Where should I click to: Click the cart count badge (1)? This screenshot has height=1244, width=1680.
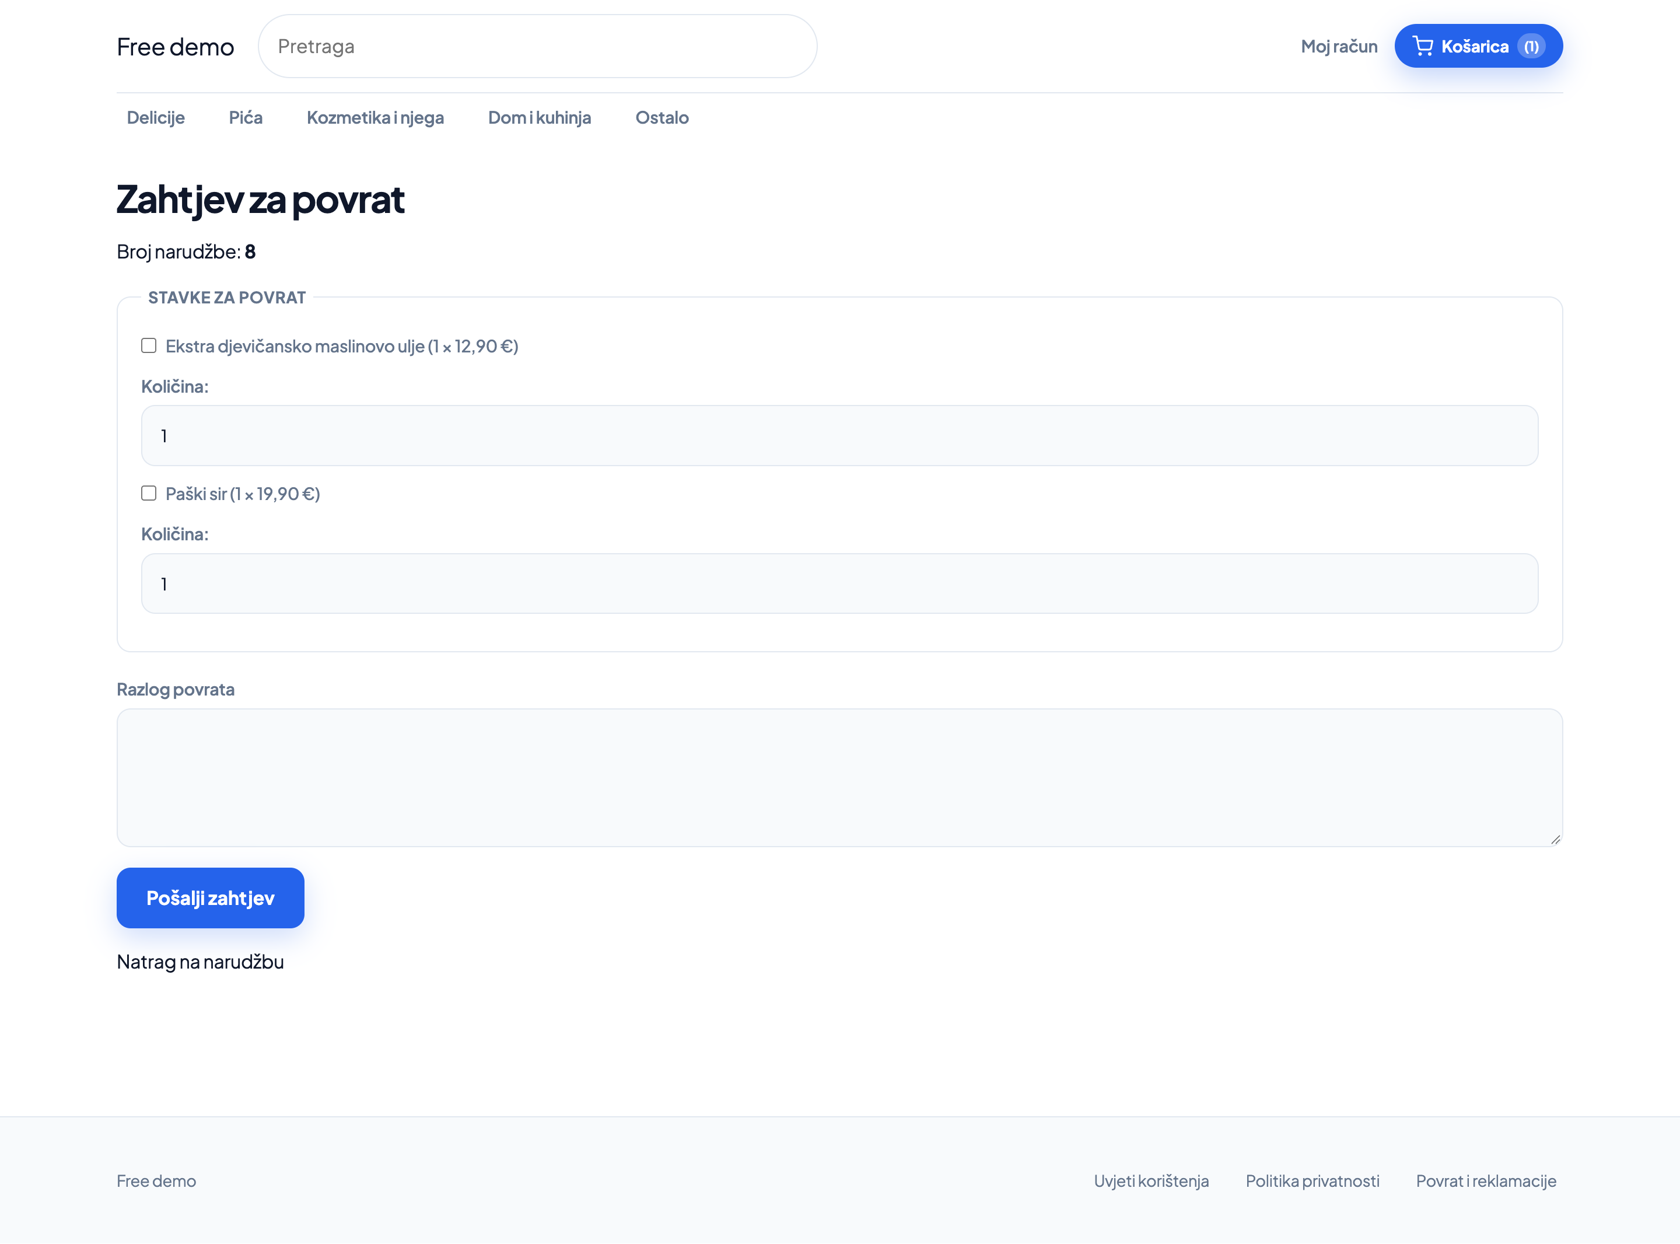click(1531, 47)
